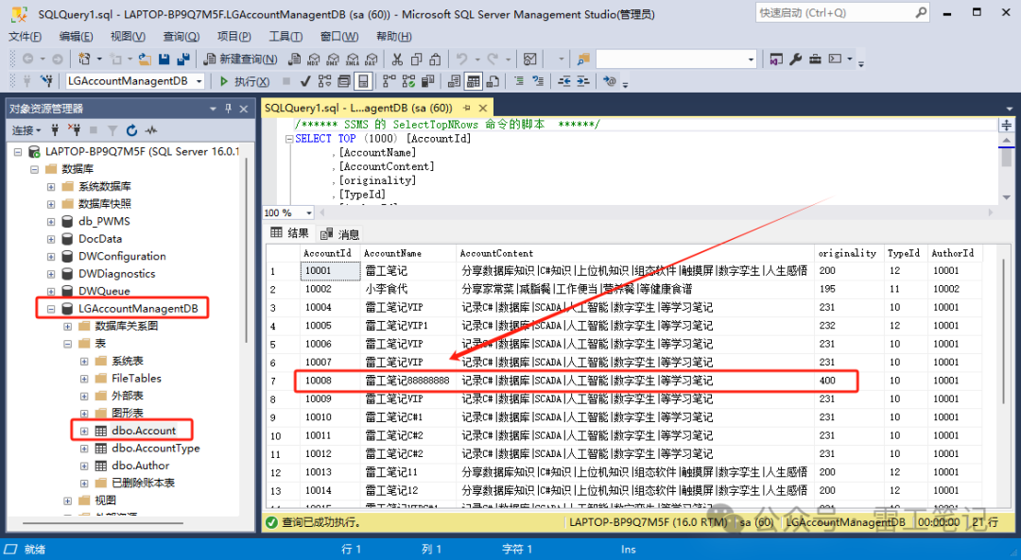Toggle Results to Text mode
The image size is (1021, 560).
click(x=455, y=81)
